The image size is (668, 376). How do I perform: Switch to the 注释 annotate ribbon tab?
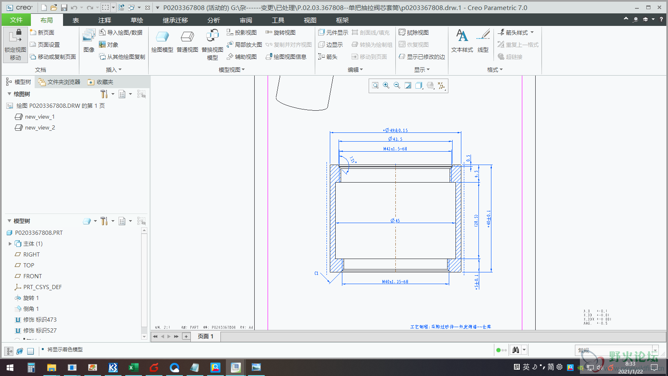point(105,20)
